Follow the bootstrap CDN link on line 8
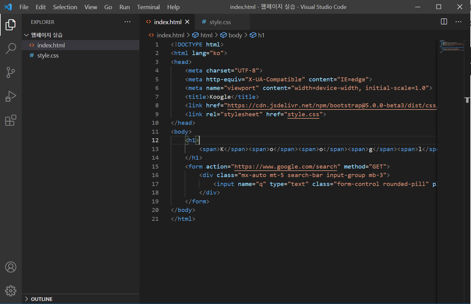471x304 pixels. [x=332, y=106]
